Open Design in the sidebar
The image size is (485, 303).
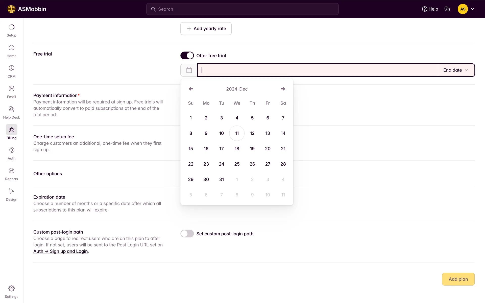[x=11, y=194]
